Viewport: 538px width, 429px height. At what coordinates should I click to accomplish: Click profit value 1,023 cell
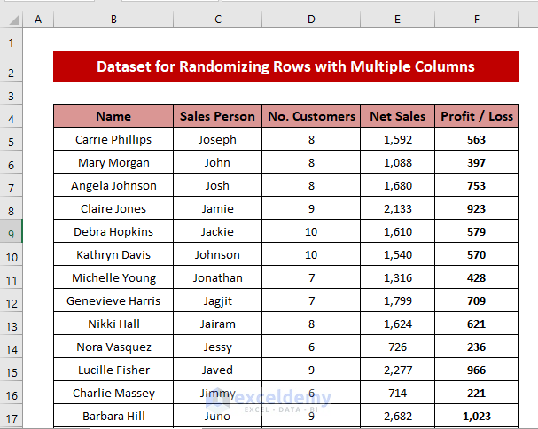point(476,416)
